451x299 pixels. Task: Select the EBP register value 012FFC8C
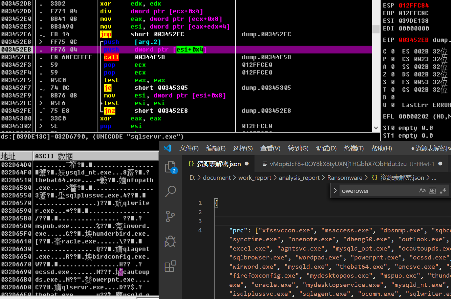pyautogui.click(x=414, y=13)
